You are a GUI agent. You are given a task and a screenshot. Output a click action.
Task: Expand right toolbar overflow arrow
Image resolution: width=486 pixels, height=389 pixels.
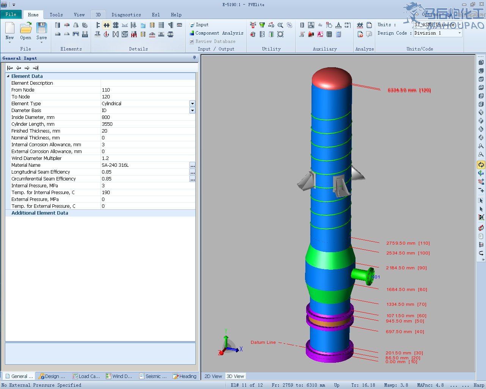483,260
